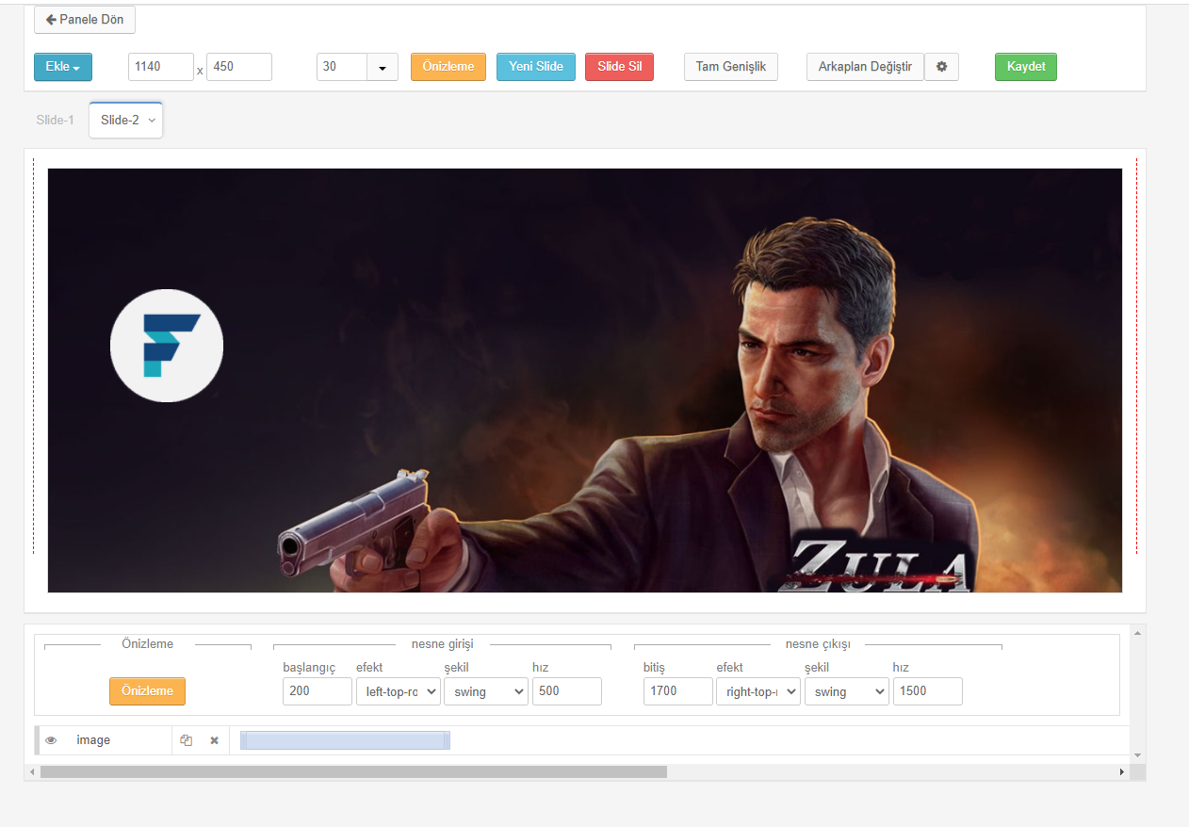Image resolution: width=1189 pixels, height=827 pixels.
Task: Click the Önizleme button in bottom panel
Action: [147, 690]
